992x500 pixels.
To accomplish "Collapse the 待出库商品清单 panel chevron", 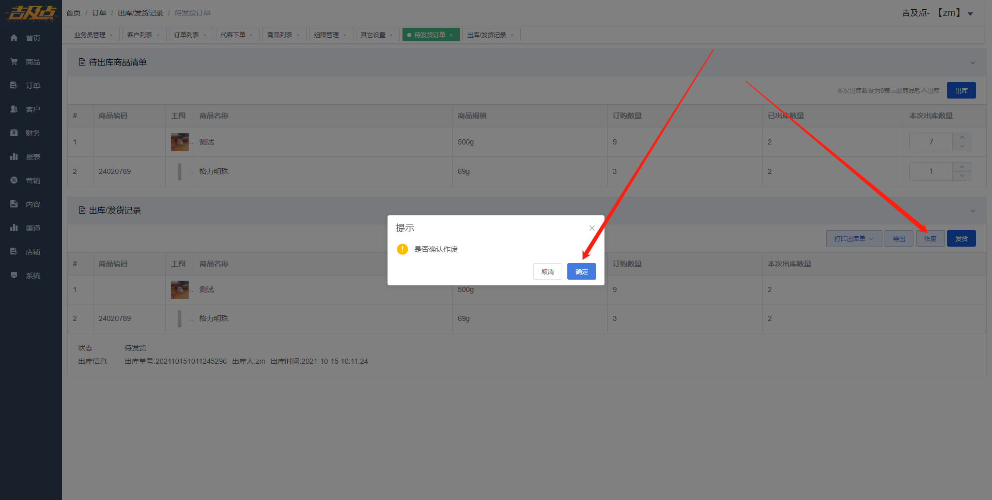I will point(973,62).
